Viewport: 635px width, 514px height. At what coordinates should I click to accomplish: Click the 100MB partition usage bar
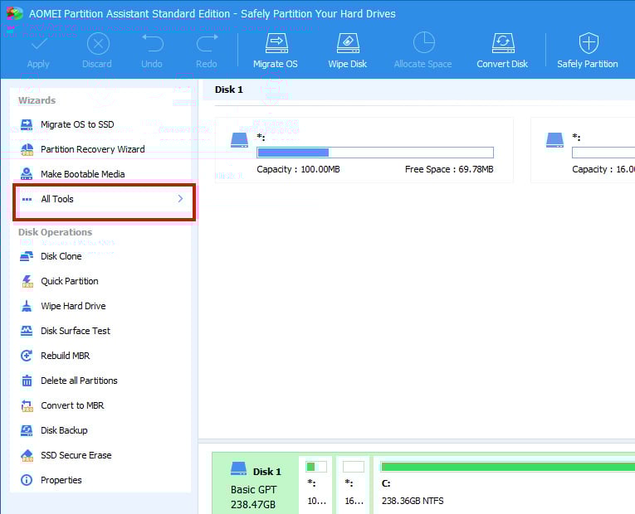point(375,153)
